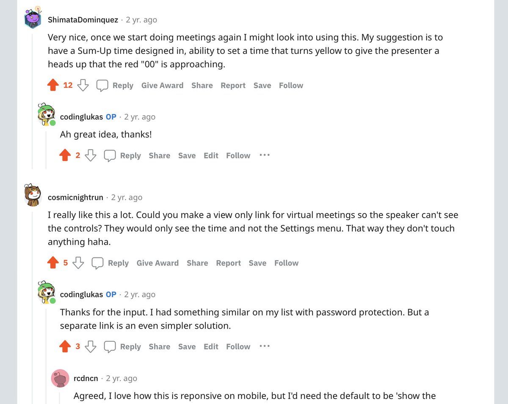Open ShimataDominquez's avatar profile
Screen dimensions: 508x404
tap(33, 19)
